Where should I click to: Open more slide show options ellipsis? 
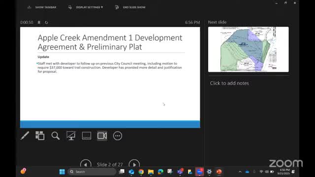click(118, 136)
